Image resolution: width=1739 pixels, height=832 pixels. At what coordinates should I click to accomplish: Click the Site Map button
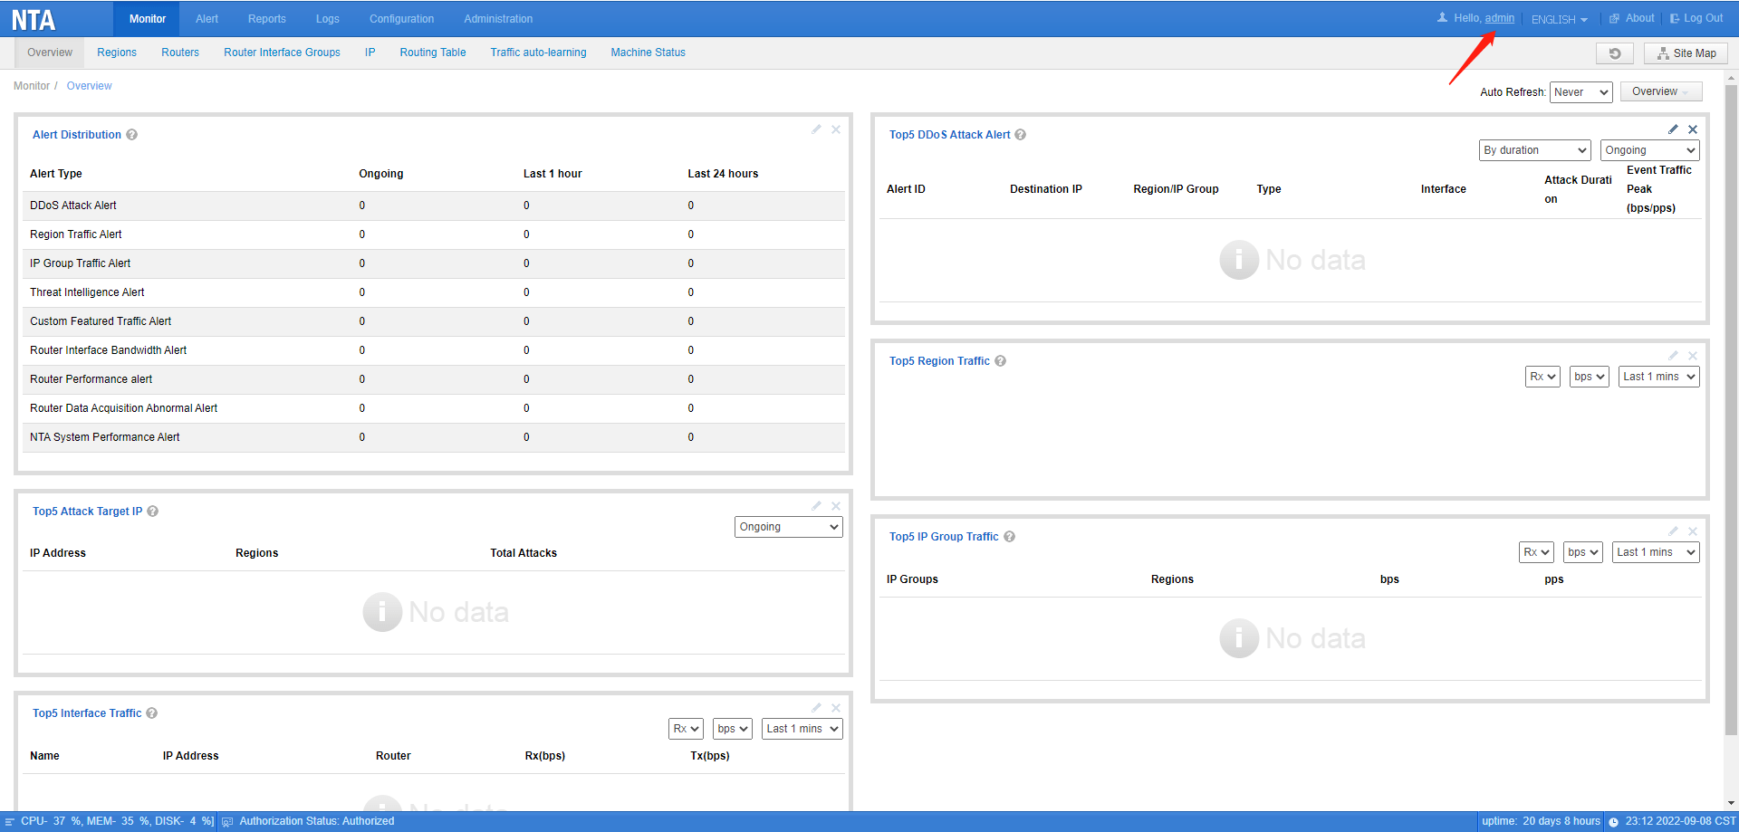coord(1686,53)
